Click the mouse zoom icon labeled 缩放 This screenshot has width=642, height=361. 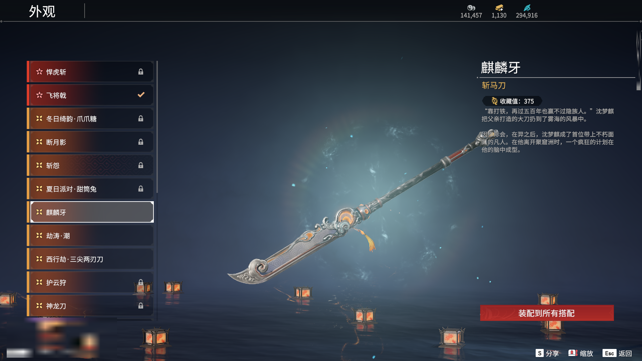pos(573,353)
